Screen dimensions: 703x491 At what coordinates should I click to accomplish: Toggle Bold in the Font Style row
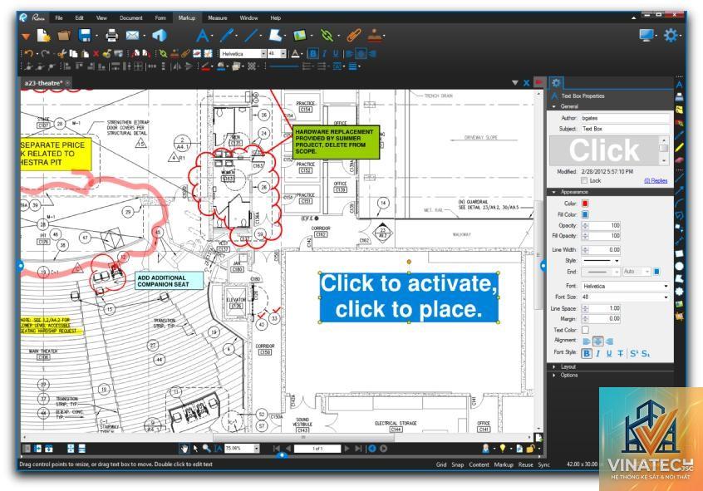[587, 353]
